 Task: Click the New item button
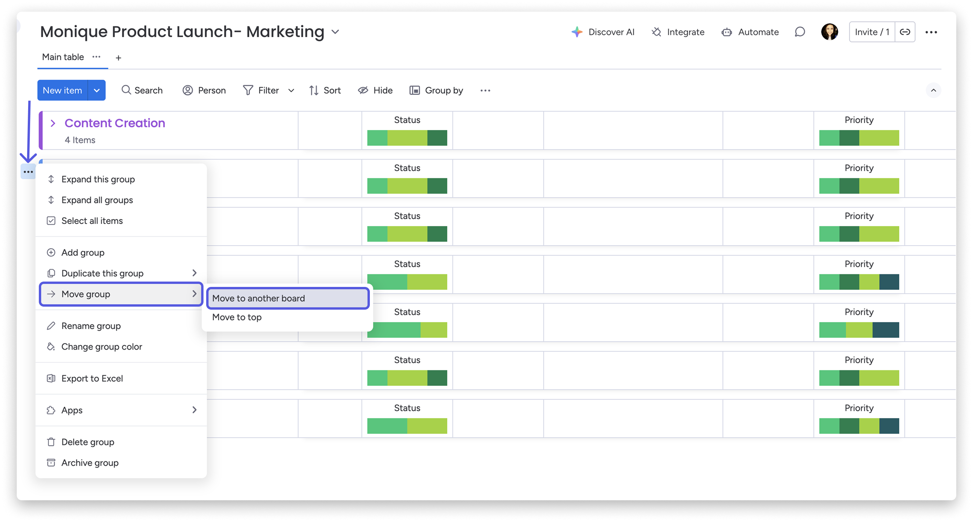pos(62,90)
